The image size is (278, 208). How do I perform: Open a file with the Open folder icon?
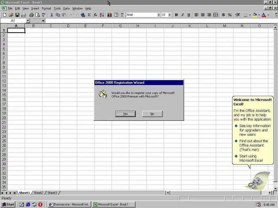11,15
